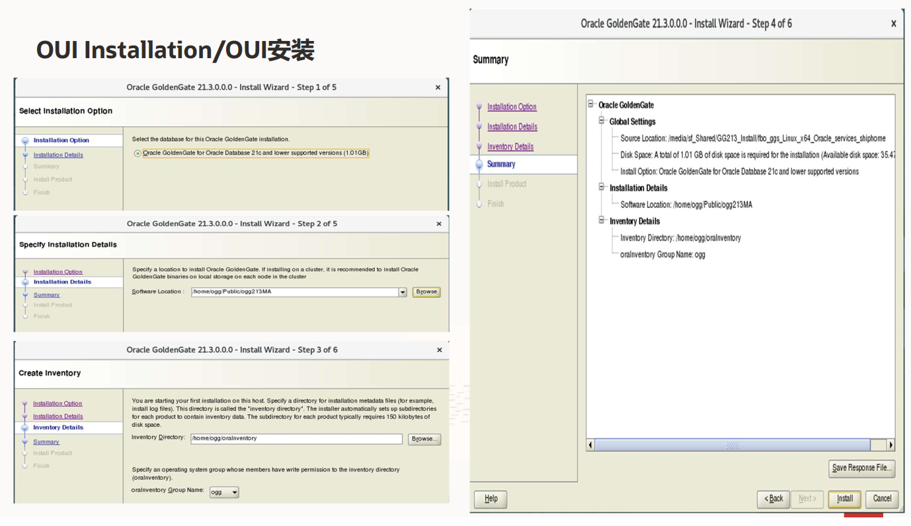Click Finish step in Step 4 sidebar

pyautogui.click(x=496, y=204)
